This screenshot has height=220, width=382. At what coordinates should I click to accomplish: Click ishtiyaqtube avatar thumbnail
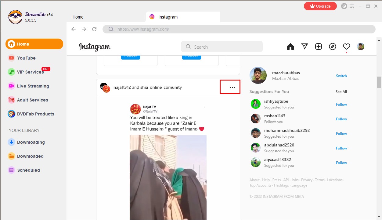(256, 104)
